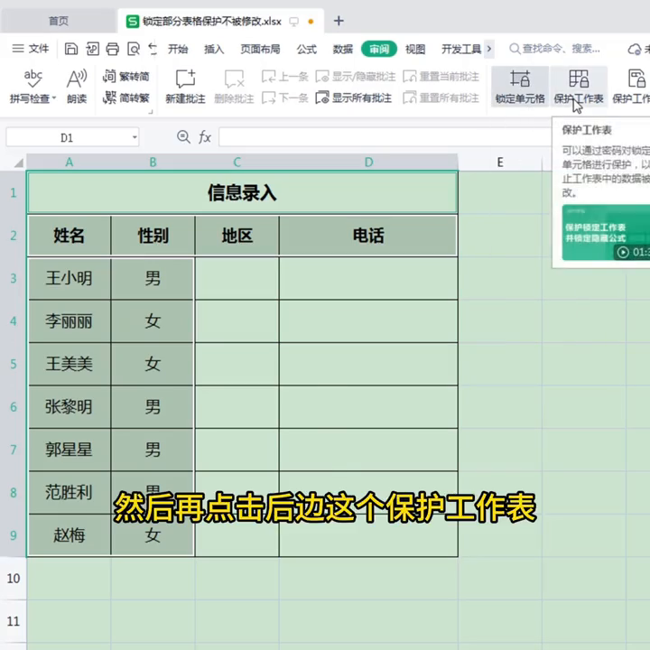The image size is (650, 650).
Task: Expand the 拼写检查 dropdown arrow
Action: coord(54,98)
